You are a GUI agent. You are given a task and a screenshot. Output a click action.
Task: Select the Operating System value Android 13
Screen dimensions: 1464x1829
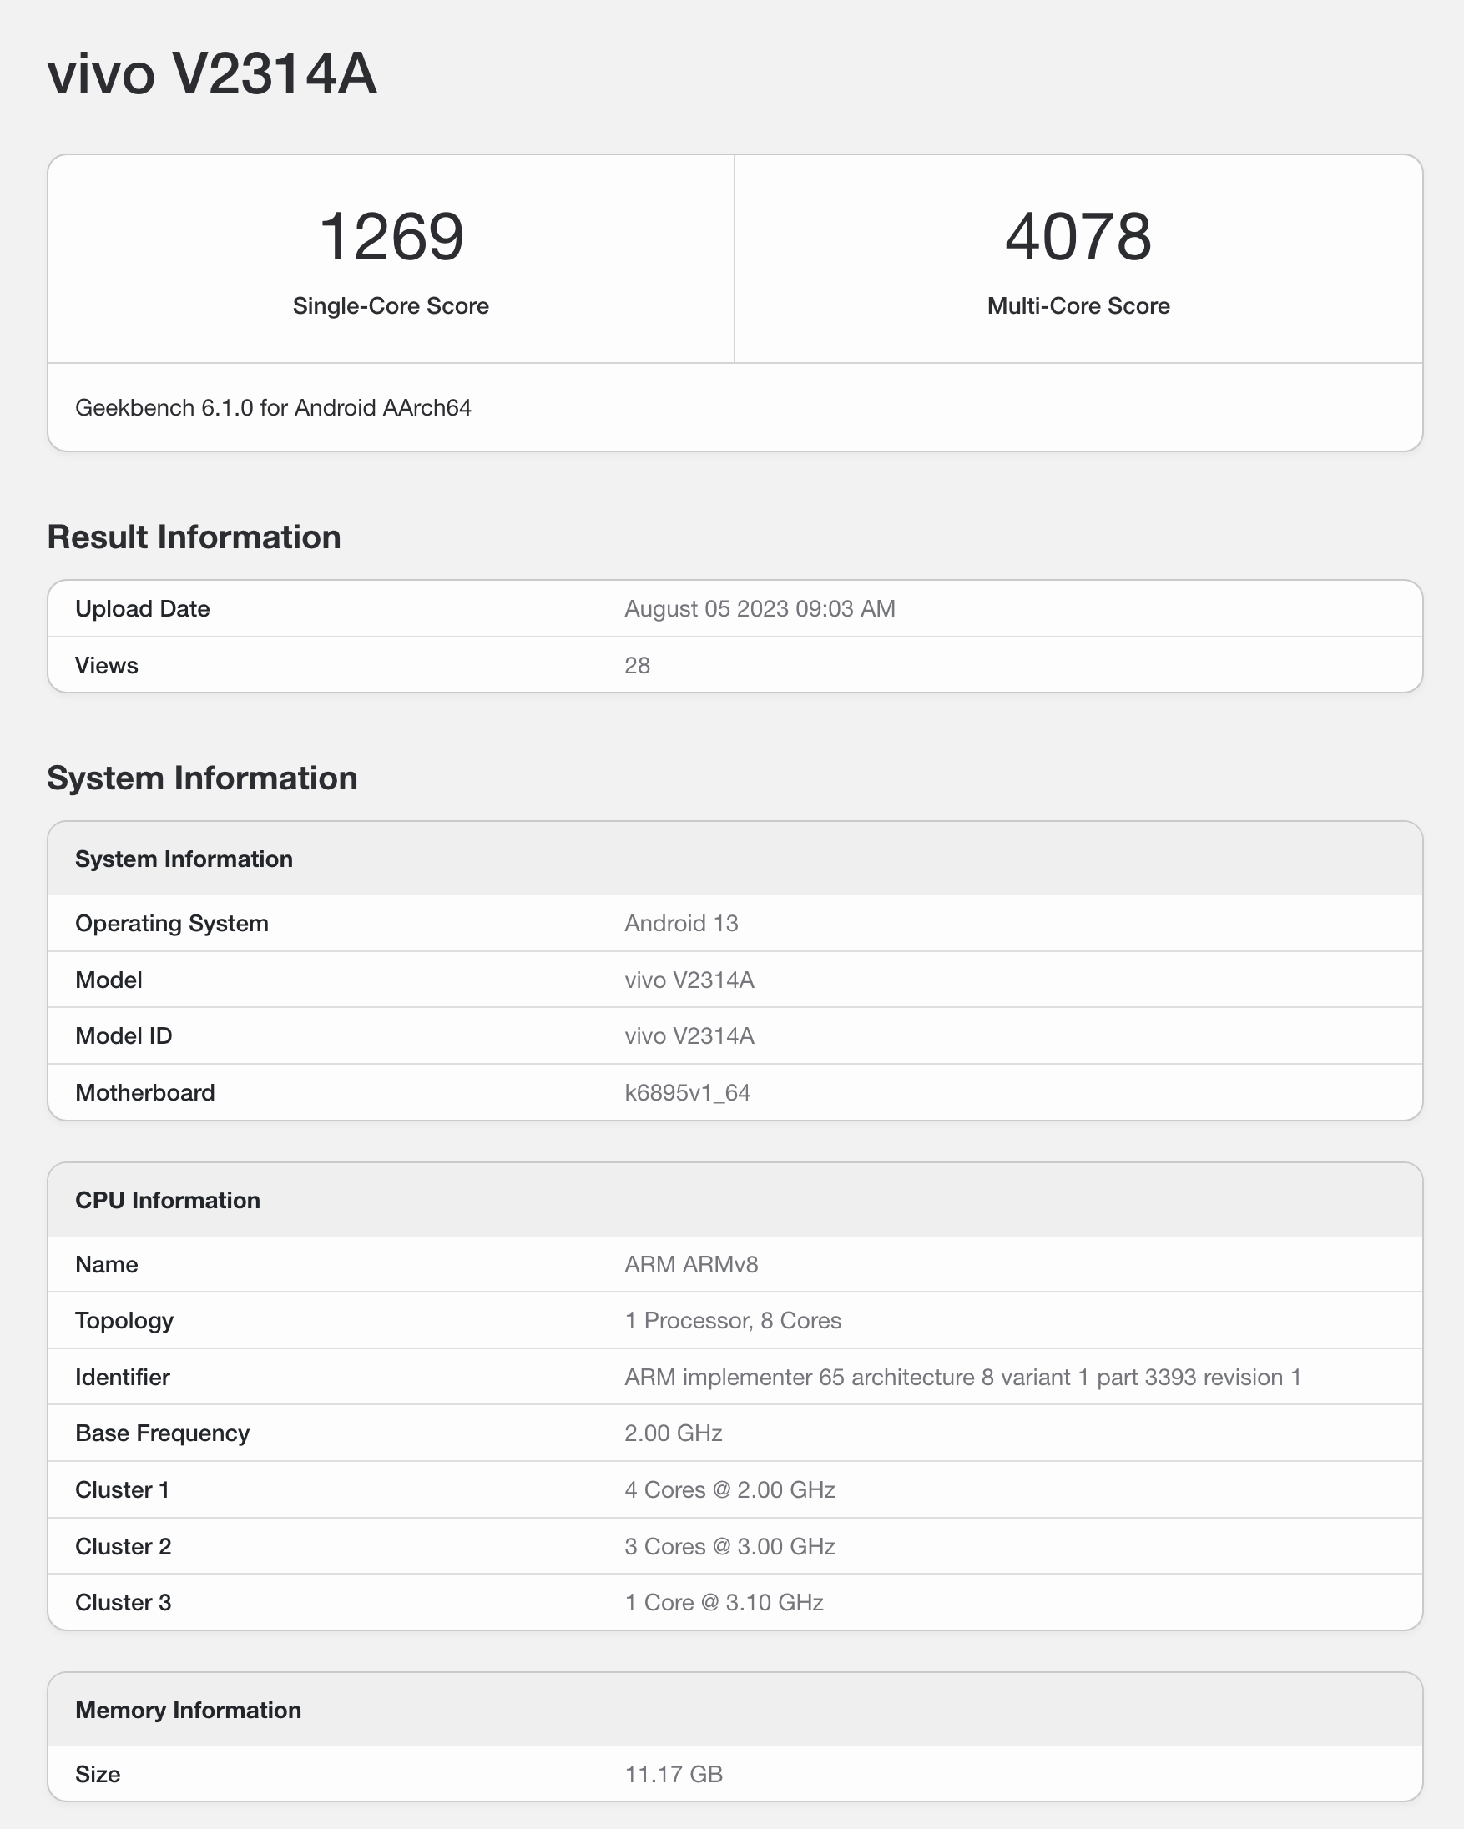(x=680, y=923)
